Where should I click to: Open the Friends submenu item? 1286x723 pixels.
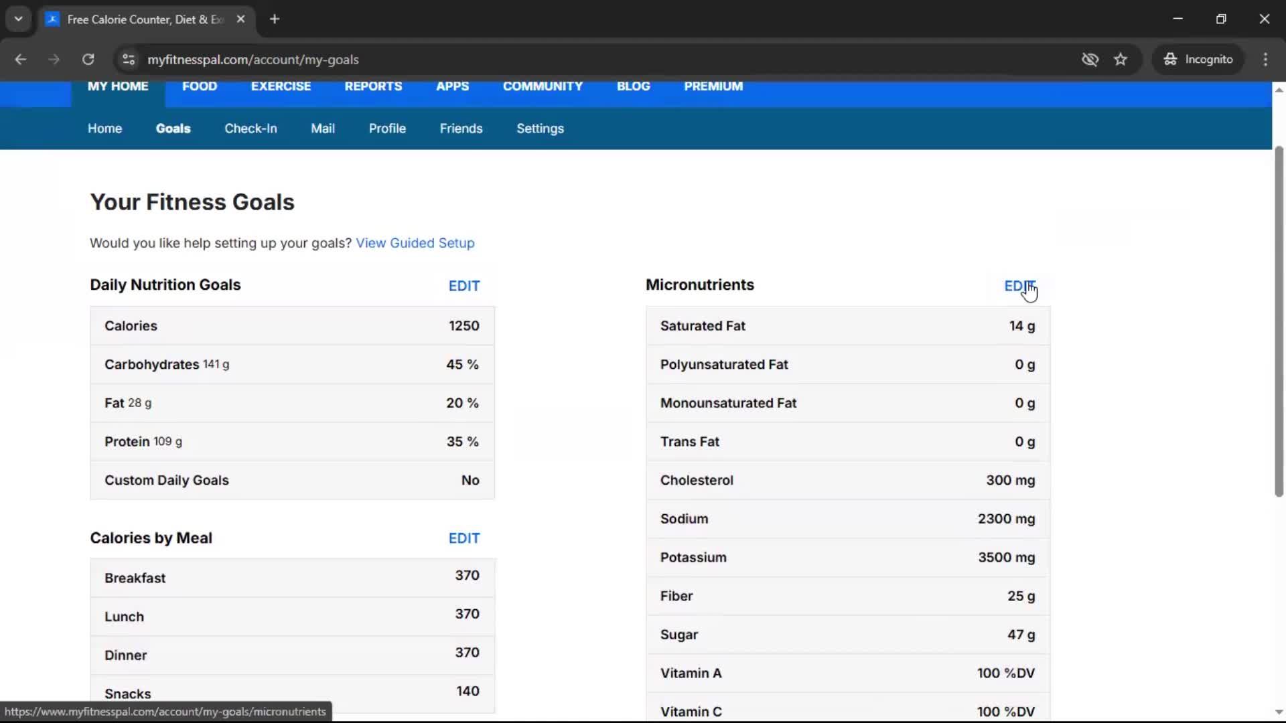point(461,129)
